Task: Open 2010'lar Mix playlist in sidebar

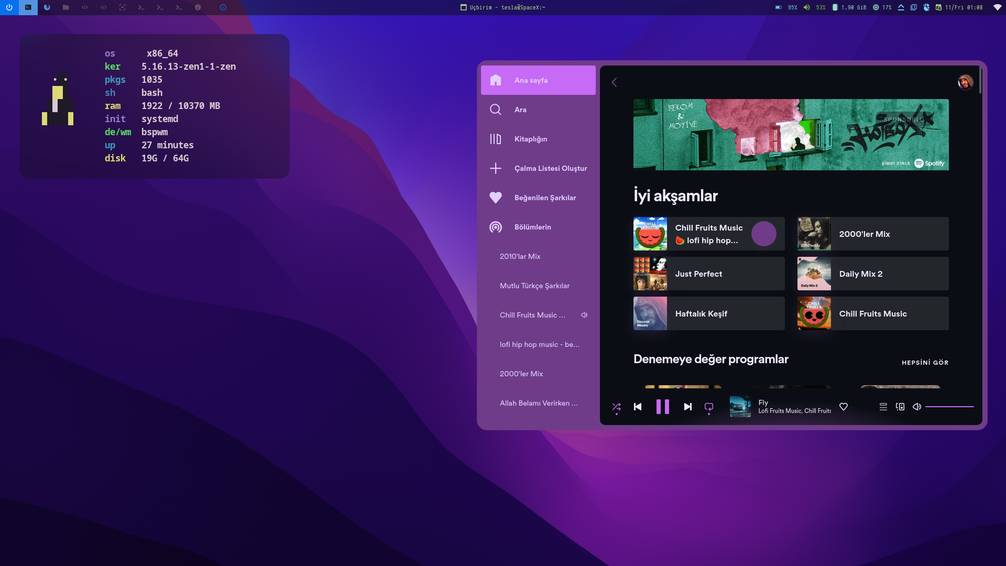Action: coord(520,256)
